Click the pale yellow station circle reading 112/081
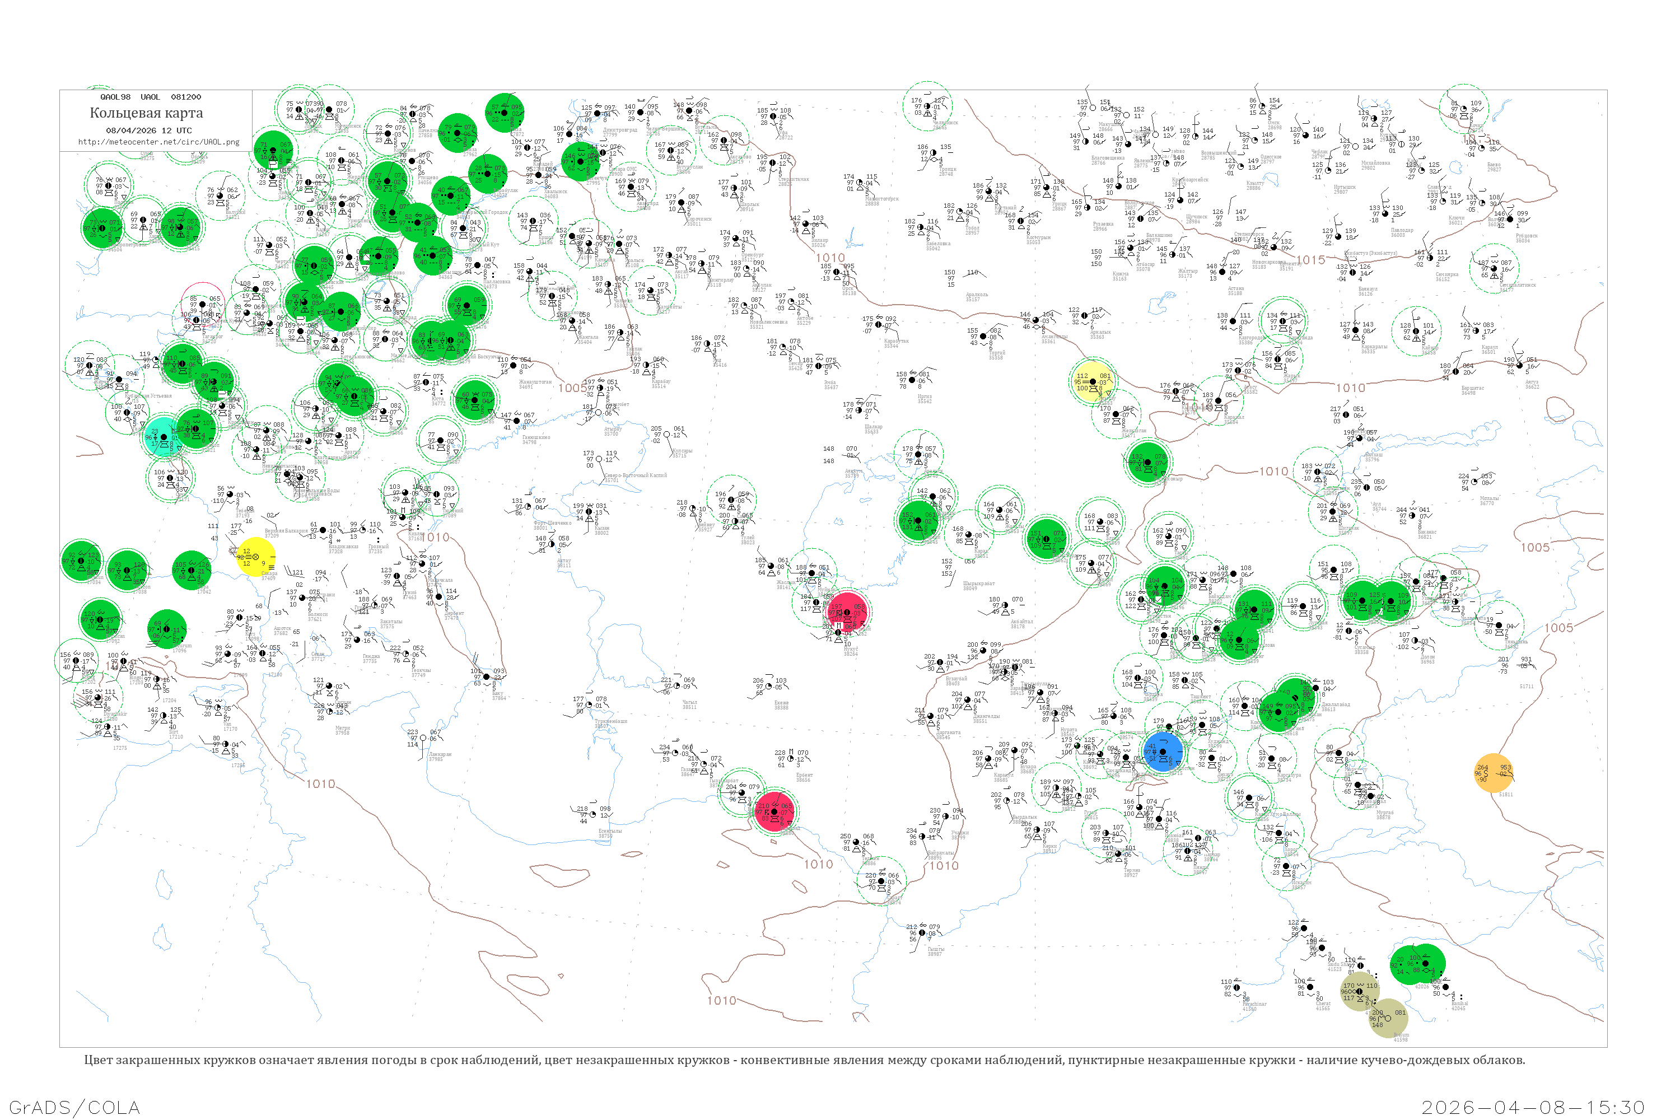This screenshot has width=1680, height=1120. 1093,381
